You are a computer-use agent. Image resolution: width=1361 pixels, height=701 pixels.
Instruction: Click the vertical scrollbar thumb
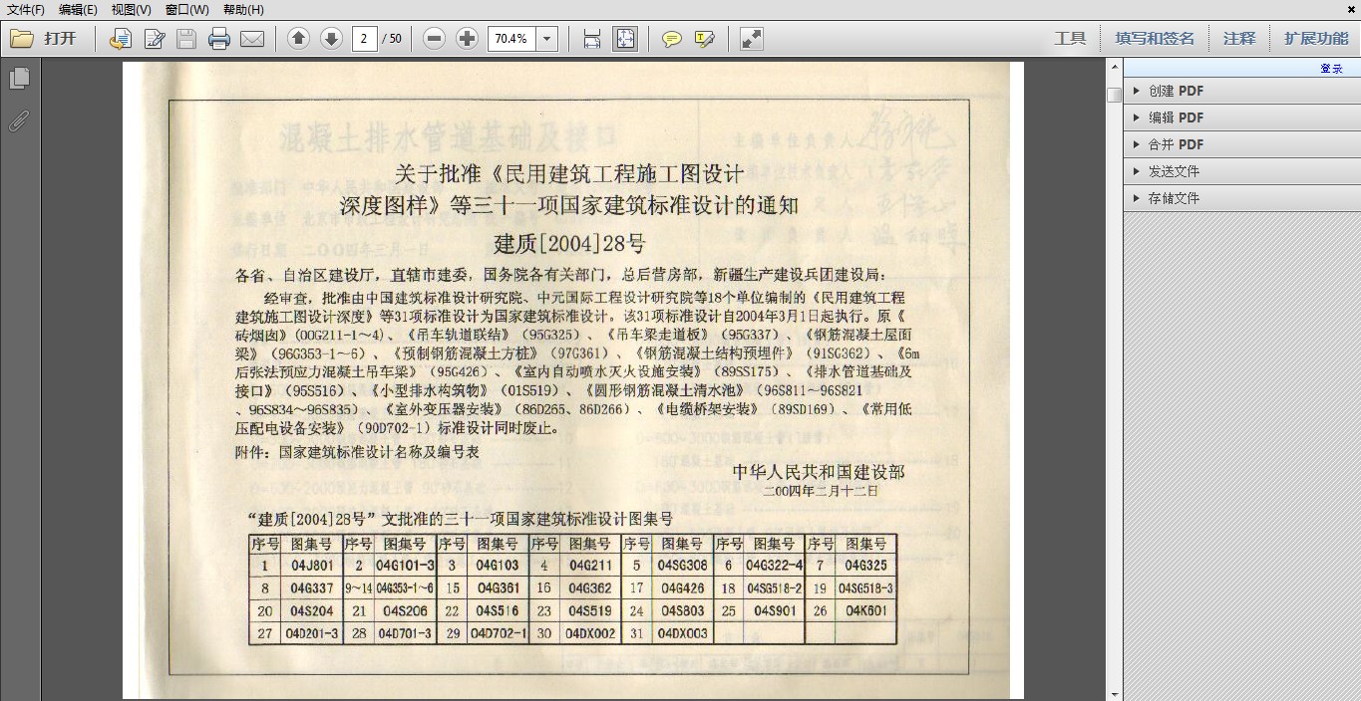(x=1114, y=95)
